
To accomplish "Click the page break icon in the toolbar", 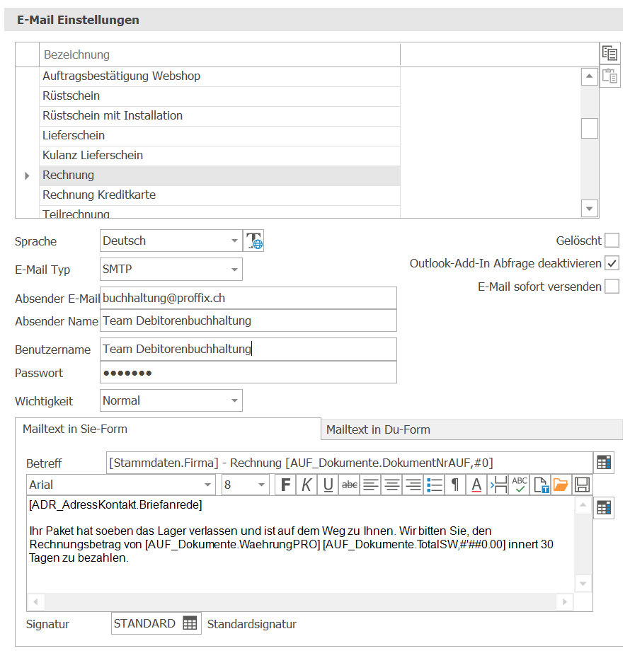I will (x=498, y=485).
